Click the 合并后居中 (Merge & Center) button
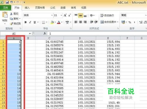Viewport: 147px width, 109px height. point(108,22)
